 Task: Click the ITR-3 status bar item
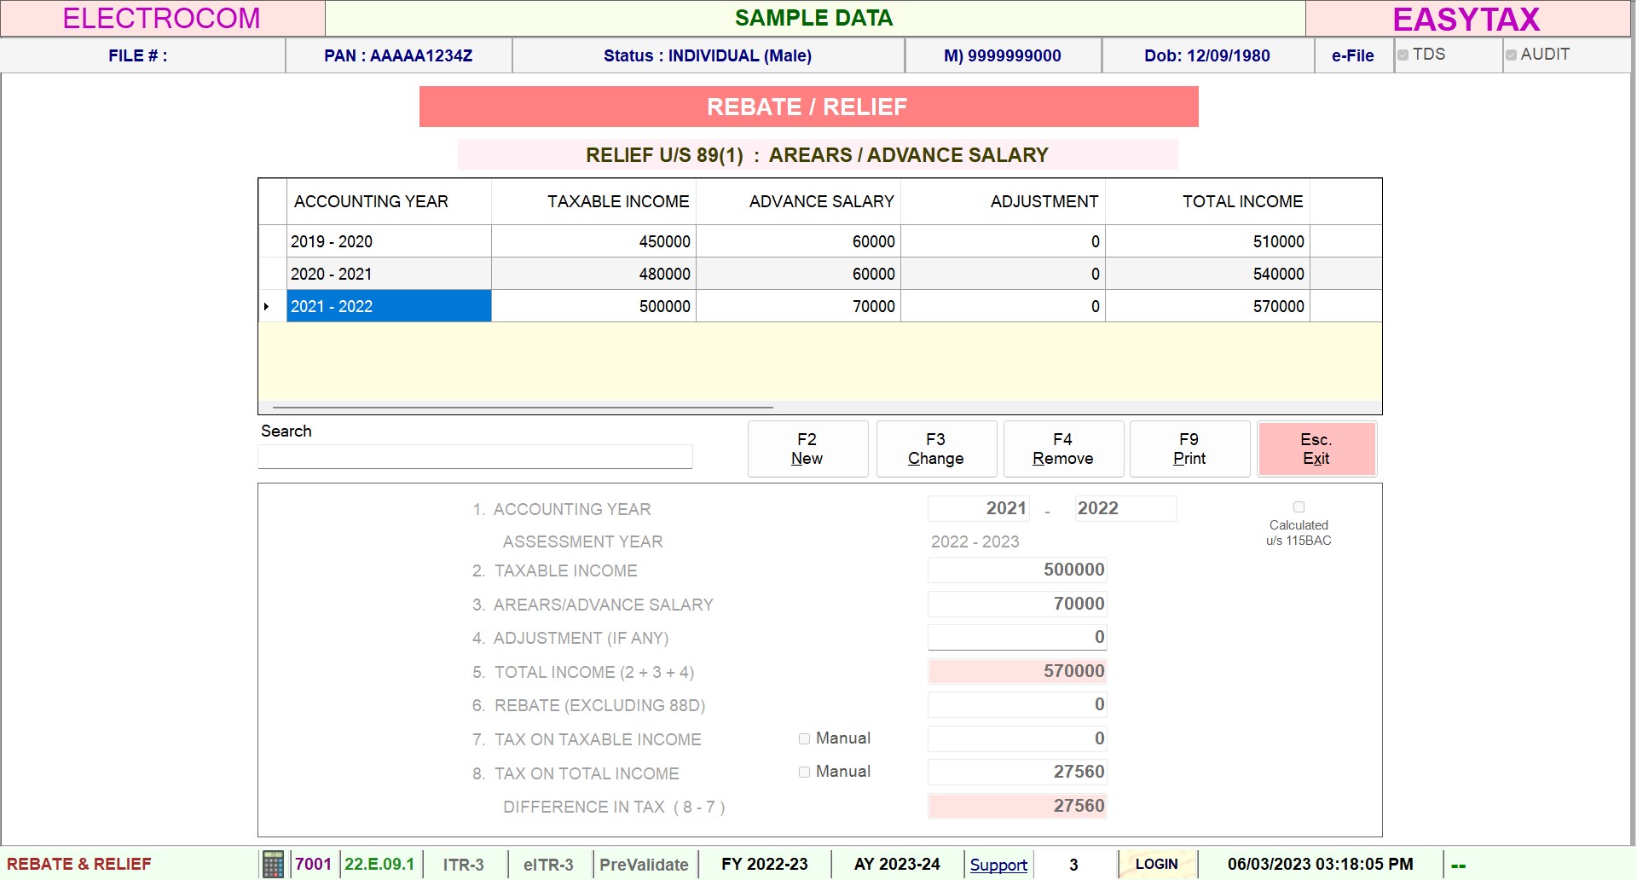pyautogui.click(x=464, y=865)
